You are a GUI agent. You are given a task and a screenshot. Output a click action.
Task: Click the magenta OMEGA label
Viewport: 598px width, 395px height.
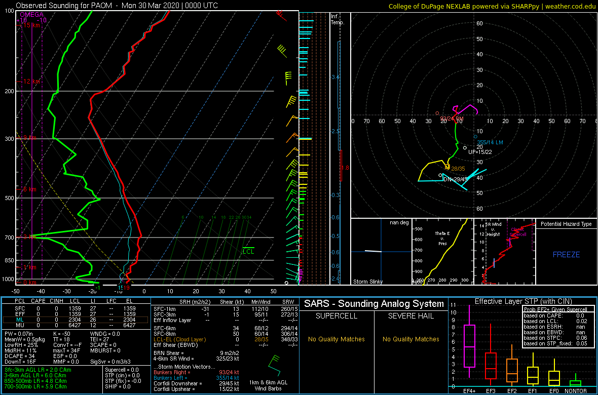[x=31, y=15]
